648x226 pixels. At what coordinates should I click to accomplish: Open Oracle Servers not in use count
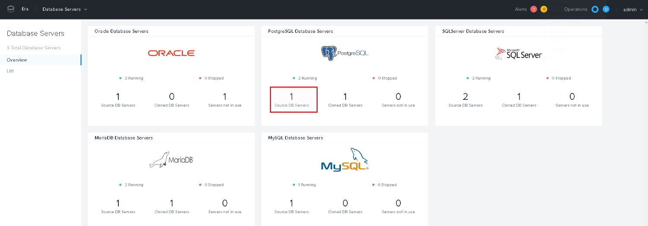point(225,100)
